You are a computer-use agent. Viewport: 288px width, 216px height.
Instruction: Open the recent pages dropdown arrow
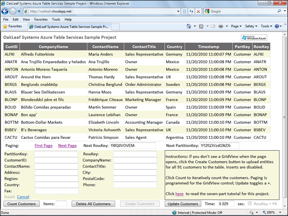tap(19, 11)
